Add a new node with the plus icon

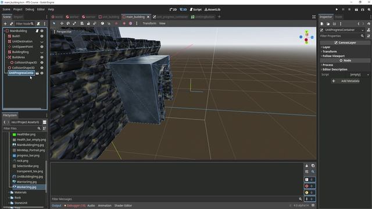pos(5,24)
